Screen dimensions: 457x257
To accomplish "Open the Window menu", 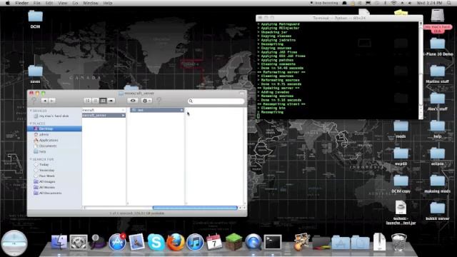I will click(x=91, y=3).
